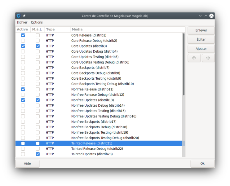Close the Mageia Control Center window

point(211,16)
